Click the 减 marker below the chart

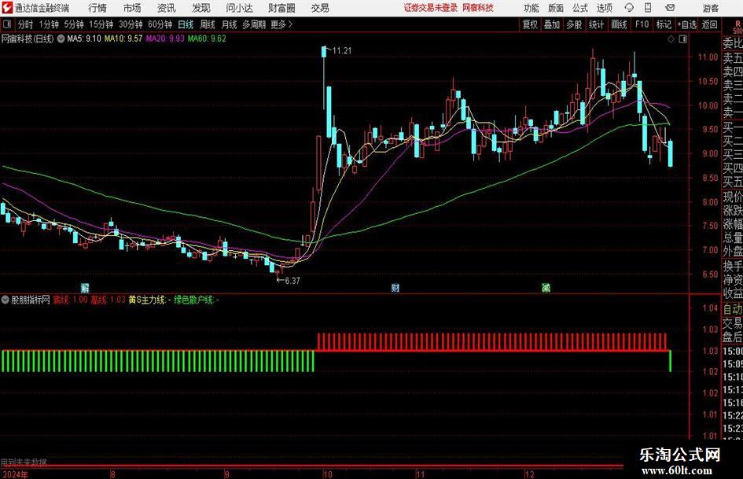pyautogui.click(x=546, y=287)
